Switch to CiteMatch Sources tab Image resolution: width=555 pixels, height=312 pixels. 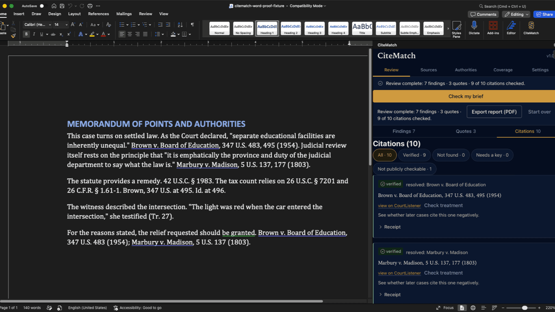pyautogui.click(x=429, y=70)
